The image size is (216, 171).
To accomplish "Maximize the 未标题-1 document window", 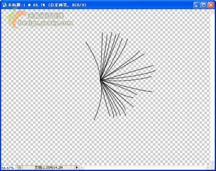I will (x=204, y=5).
